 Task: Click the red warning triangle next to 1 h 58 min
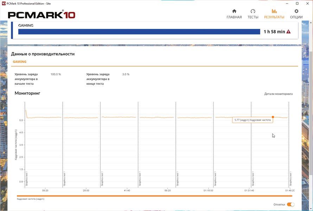coord(288,32)
